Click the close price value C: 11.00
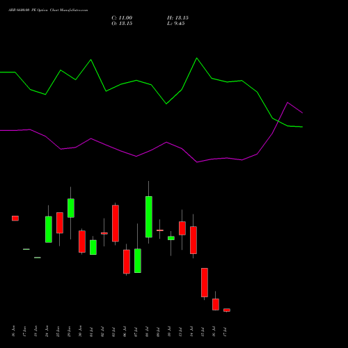 click(x=122, y=18)
